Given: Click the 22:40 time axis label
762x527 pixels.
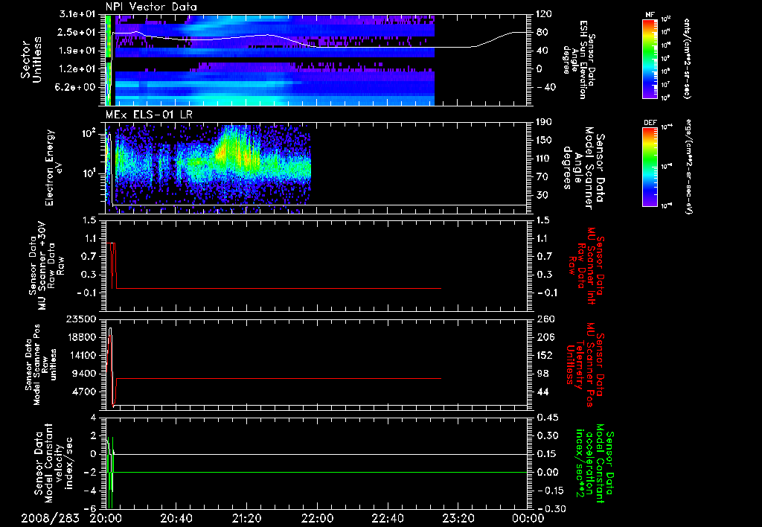Looking at the screenshot, I should (x=387, y=518).
